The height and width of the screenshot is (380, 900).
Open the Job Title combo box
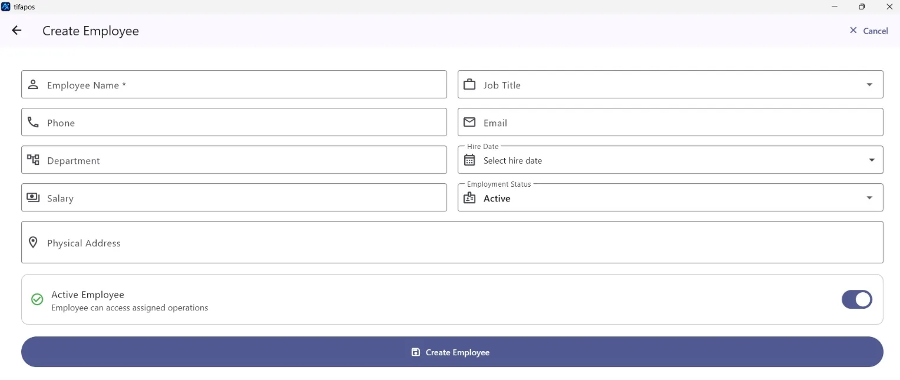tap(670, 84)
